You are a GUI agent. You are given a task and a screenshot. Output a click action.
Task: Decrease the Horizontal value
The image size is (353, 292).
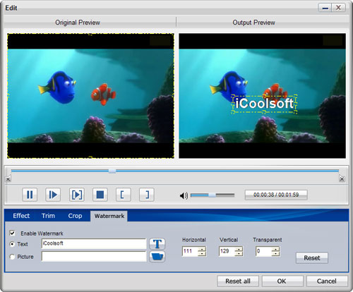(x=202, y=253)
